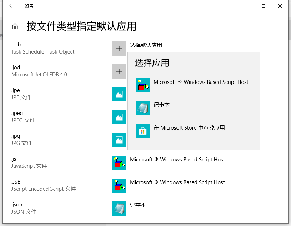
Task: Click the Photos app icon for .jpeg
Action: (x=119, y=117)
